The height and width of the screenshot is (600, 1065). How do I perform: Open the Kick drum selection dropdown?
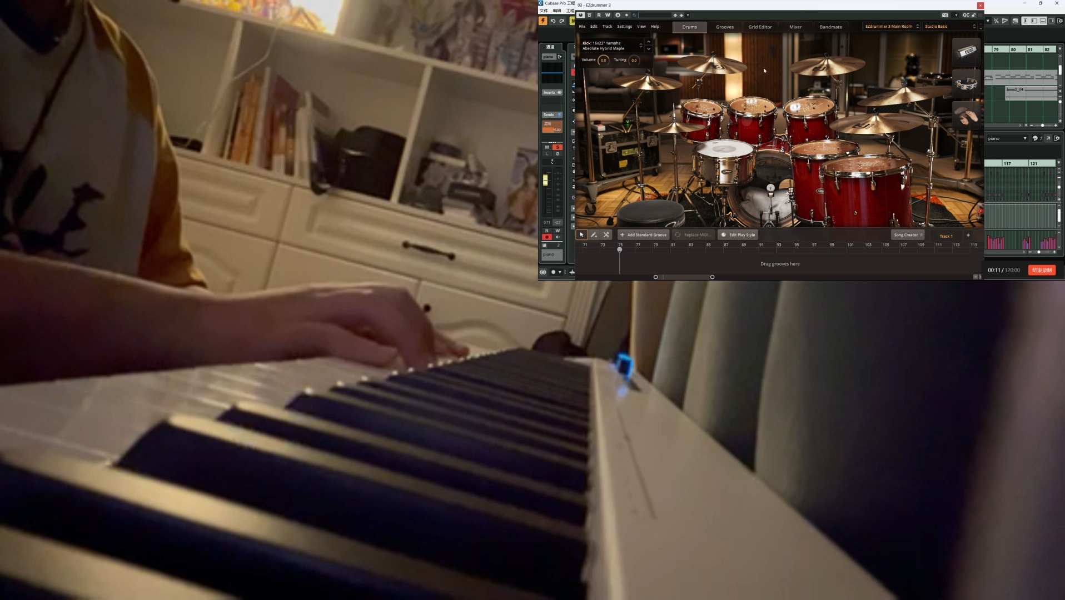640,46
